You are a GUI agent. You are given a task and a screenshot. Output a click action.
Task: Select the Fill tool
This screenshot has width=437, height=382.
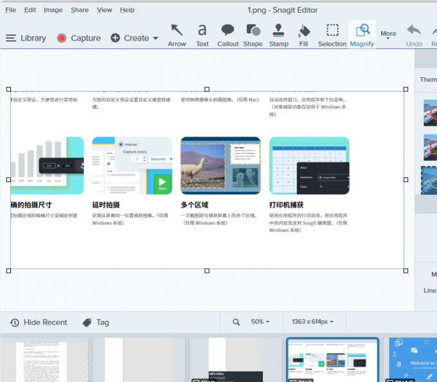(303, 35)
